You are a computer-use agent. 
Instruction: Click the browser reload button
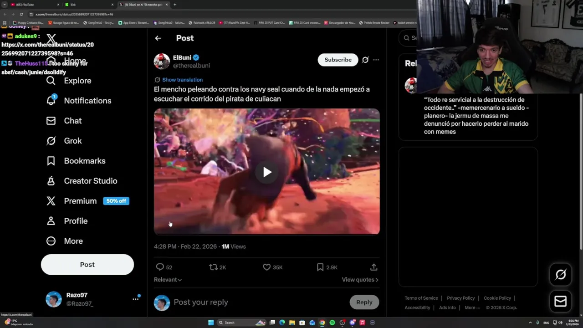click(21, 14)
